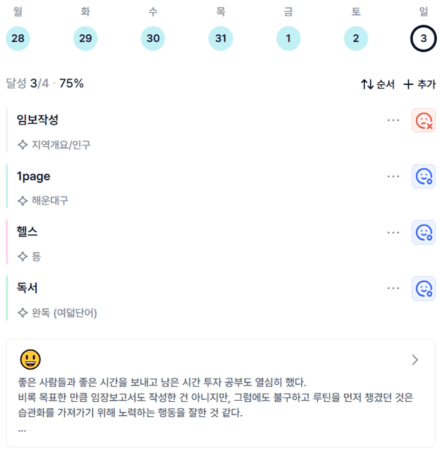Click the sparkle icon next to 지역개요/인구
Screen dimensions: 441x451
point(23,145)
